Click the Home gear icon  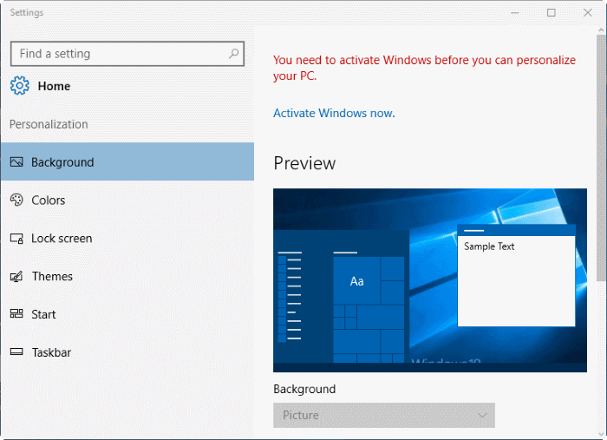(19, 86)
